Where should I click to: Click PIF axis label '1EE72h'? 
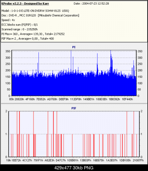pyautogui.click(x=16, y=160)
